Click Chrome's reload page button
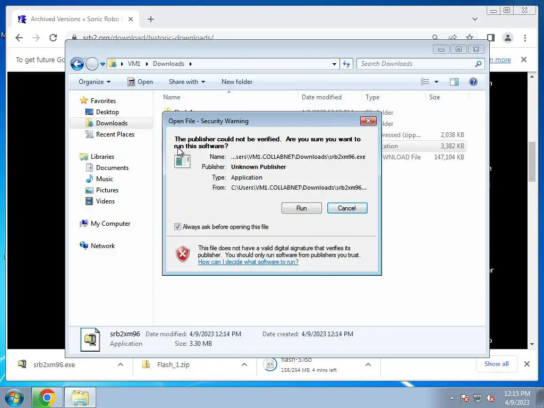 [x=53, y=38]
